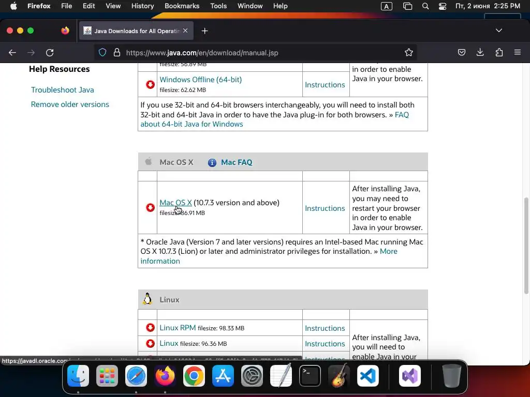Open Trash in the Dock
Screen dimensions: 530x397
[451, 376]
